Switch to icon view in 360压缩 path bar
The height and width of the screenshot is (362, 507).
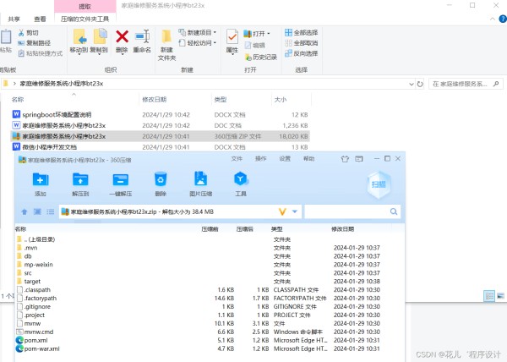(37, 212)
